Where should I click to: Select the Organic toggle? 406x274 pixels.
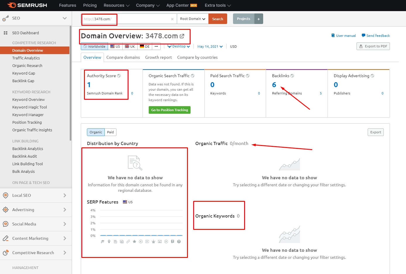coord(96,132)
